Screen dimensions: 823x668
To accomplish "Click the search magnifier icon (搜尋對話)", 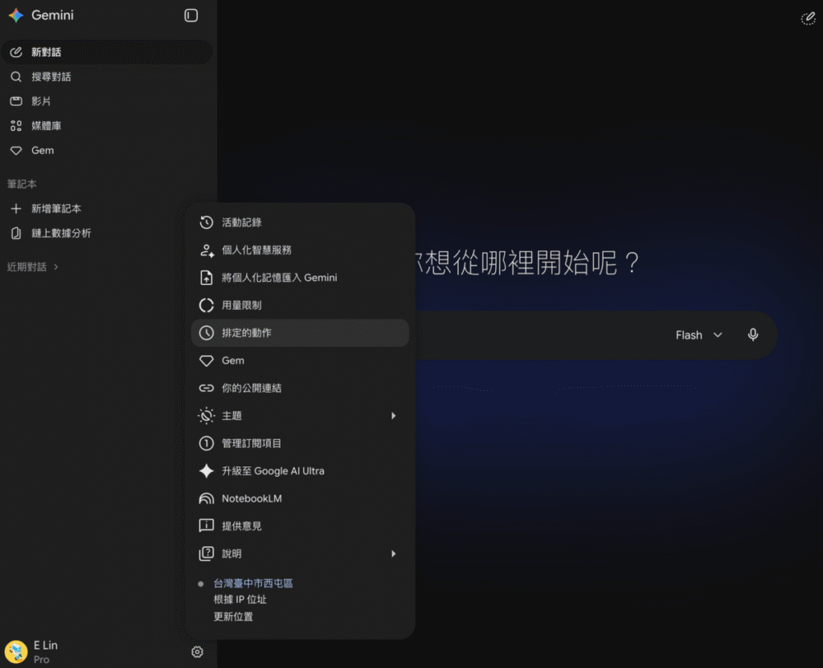I will tap(16, 76).
